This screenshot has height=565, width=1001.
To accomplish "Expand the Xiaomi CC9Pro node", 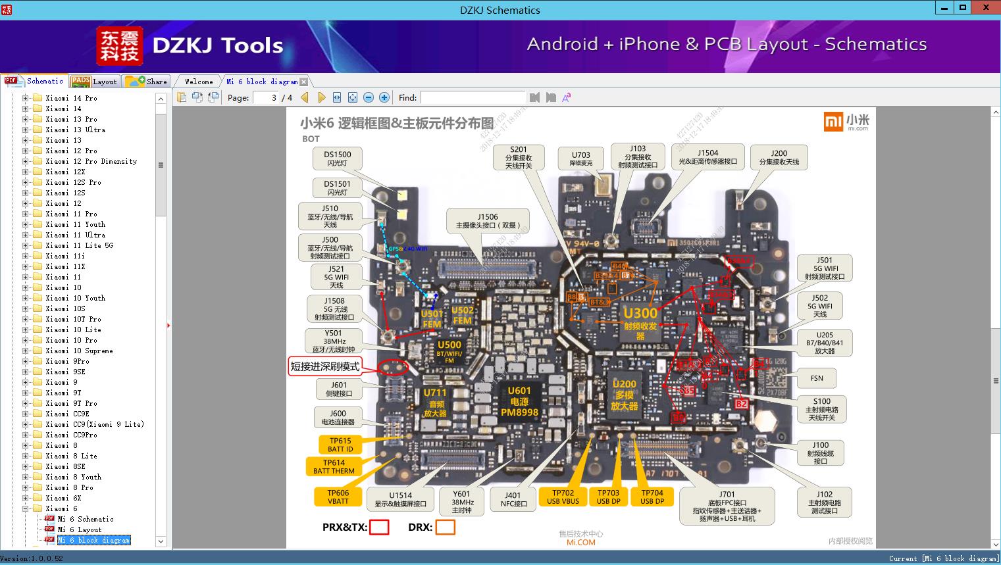I will pyautogui.click(x=25, y=435).
